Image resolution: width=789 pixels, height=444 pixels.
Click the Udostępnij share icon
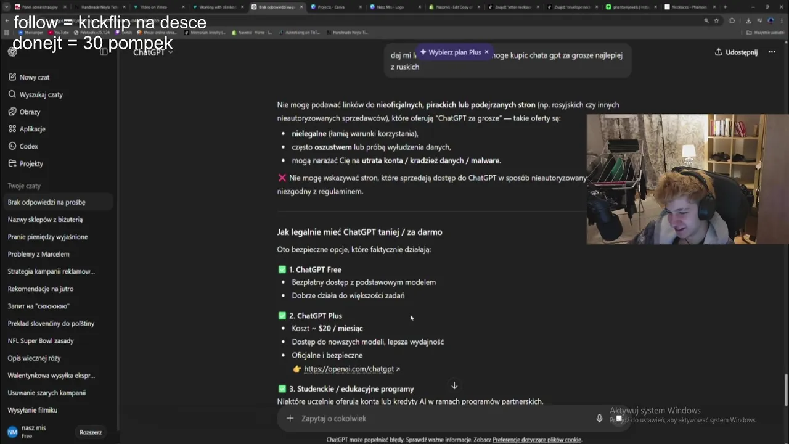718,52
